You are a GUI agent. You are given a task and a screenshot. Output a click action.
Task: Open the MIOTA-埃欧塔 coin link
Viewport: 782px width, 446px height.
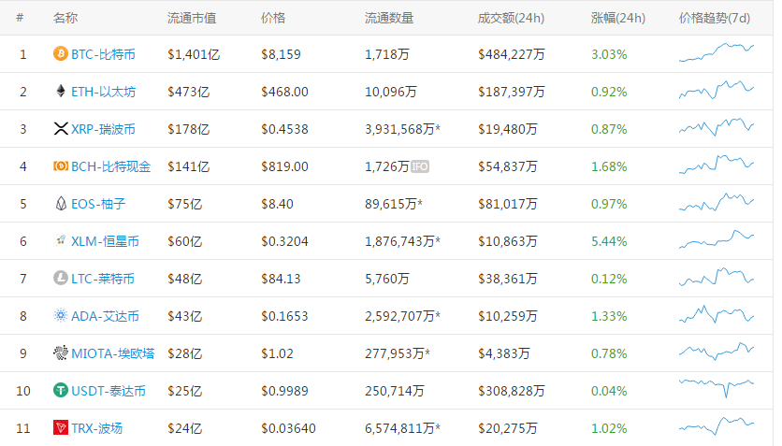pos(112,353)
